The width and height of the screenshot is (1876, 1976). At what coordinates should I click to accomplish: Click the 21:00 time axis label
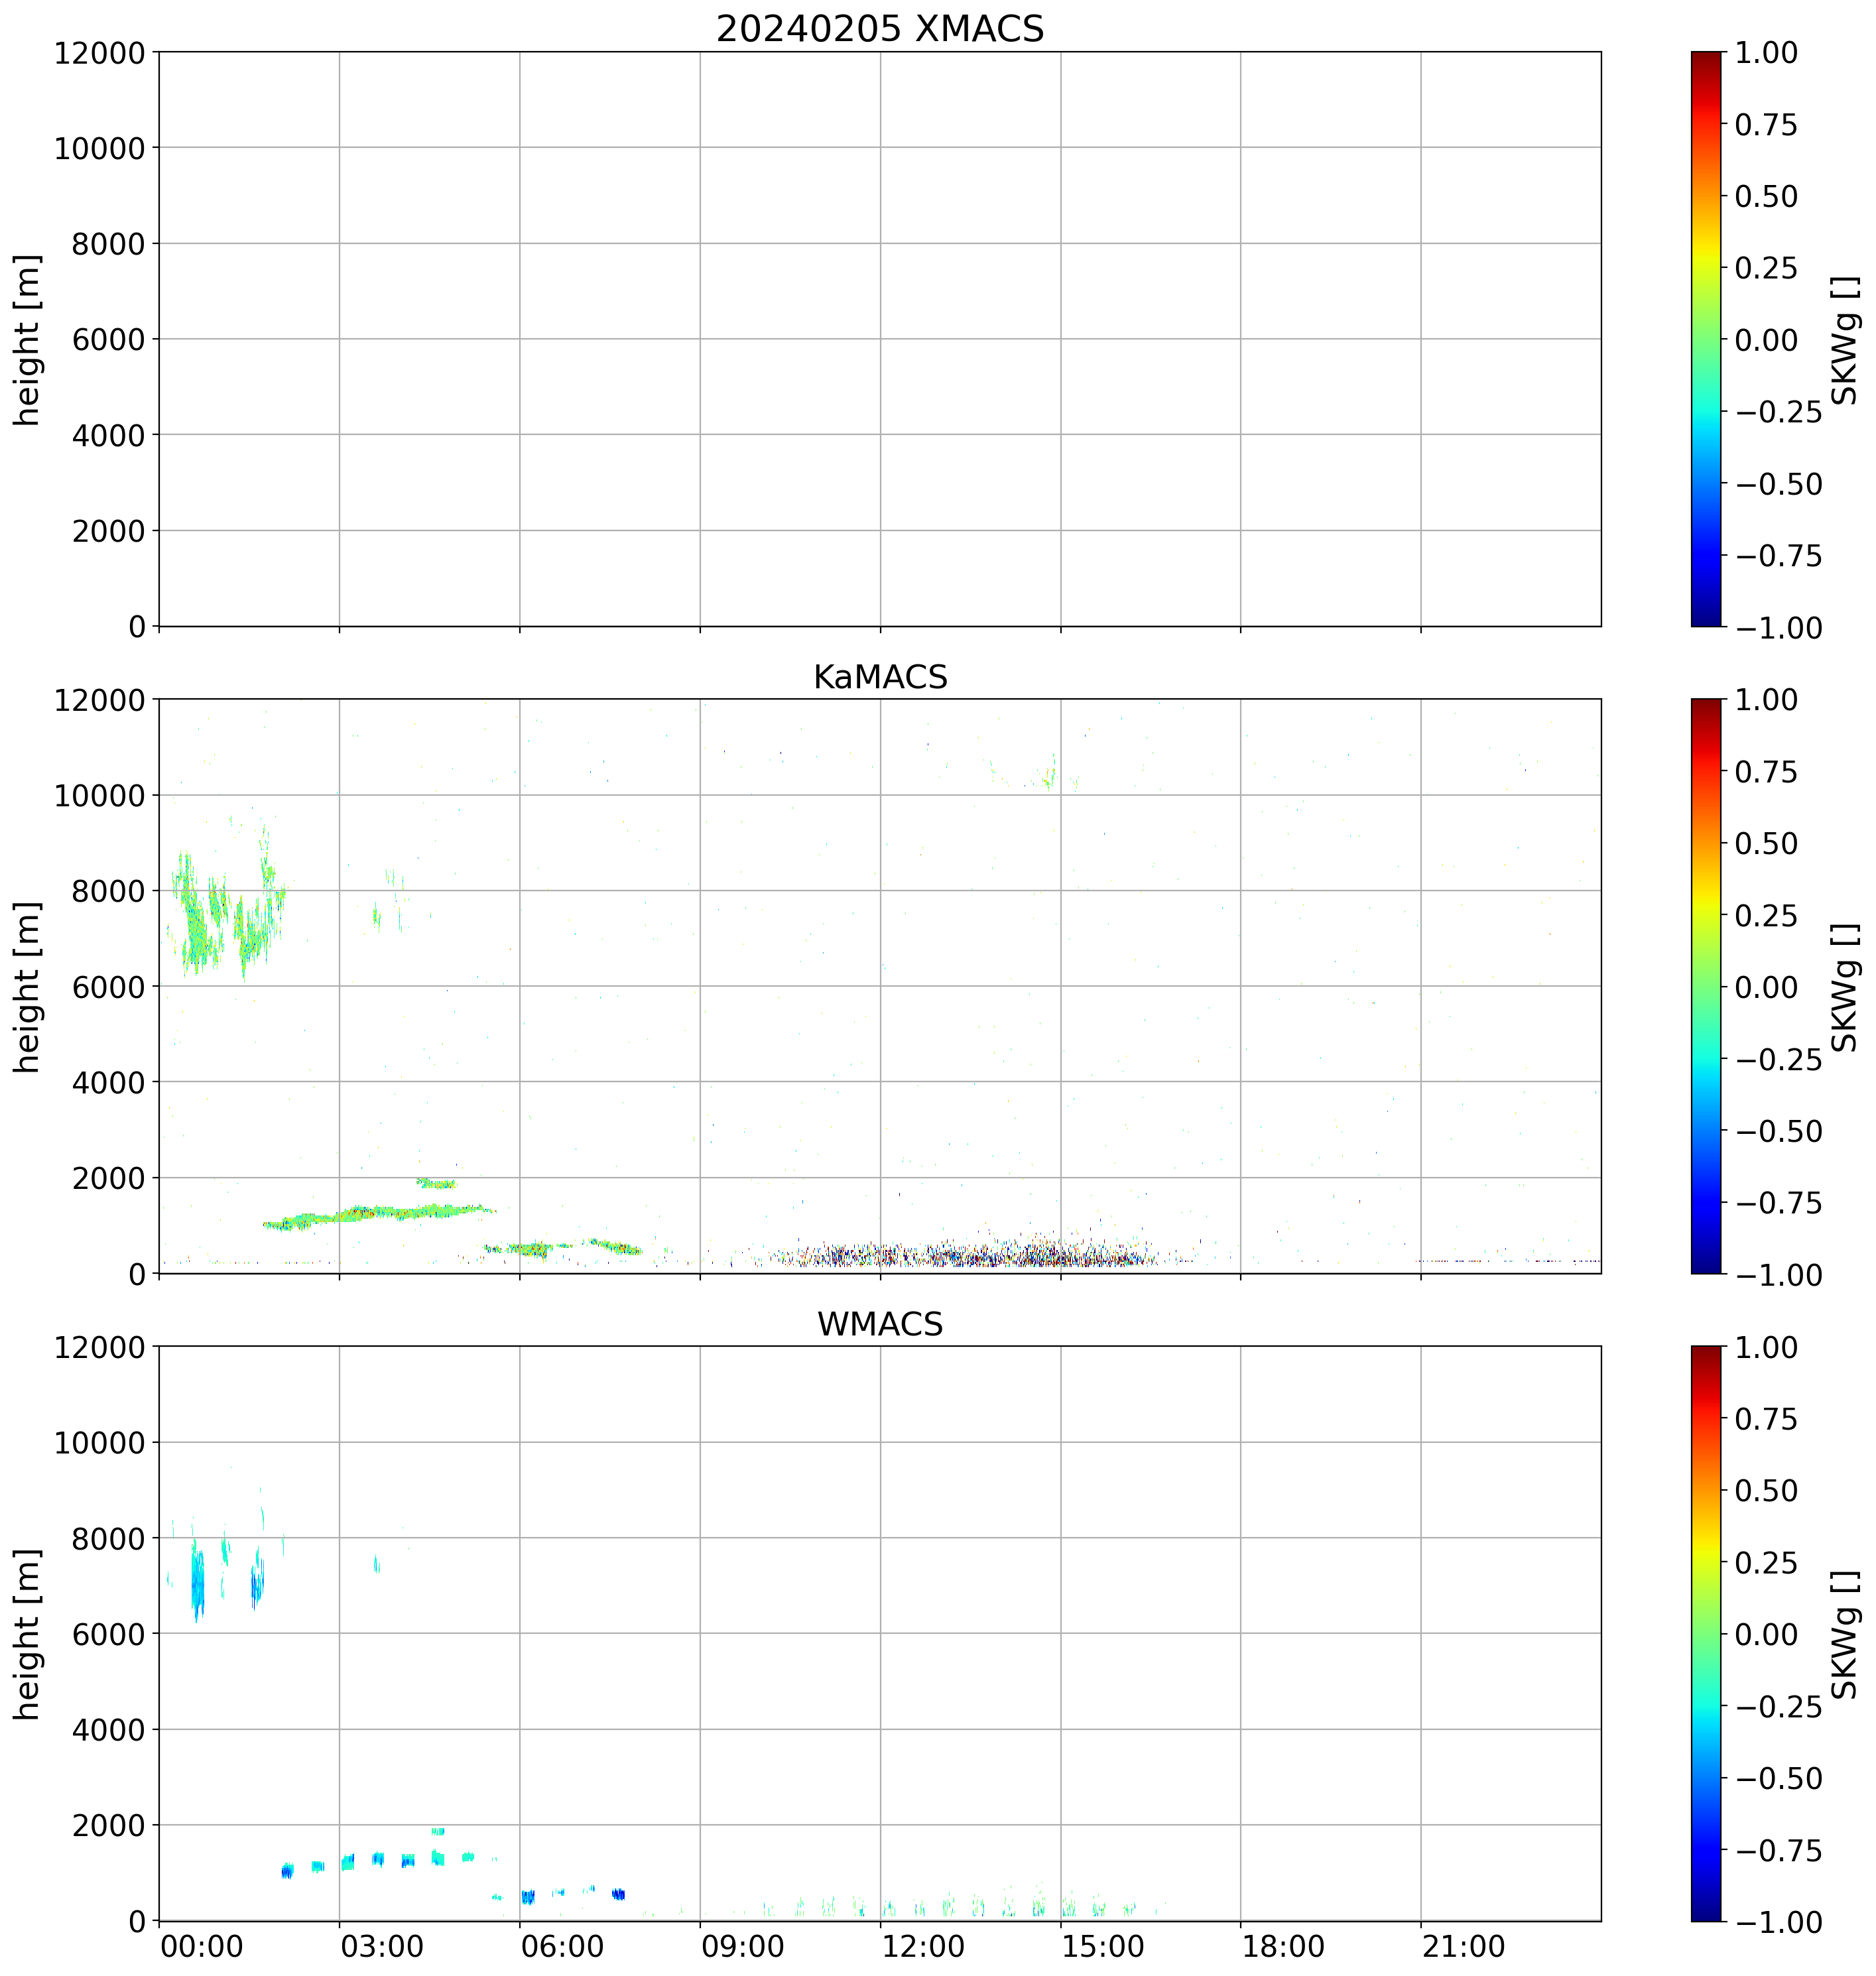pyautogui.click(x=1463, y=1947)
